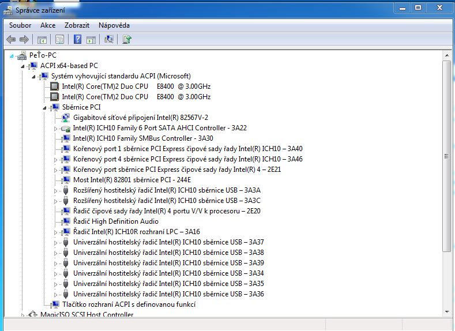
Task: Expand the Kořenový port 2E21 node
Action: (x=55, y=170)
